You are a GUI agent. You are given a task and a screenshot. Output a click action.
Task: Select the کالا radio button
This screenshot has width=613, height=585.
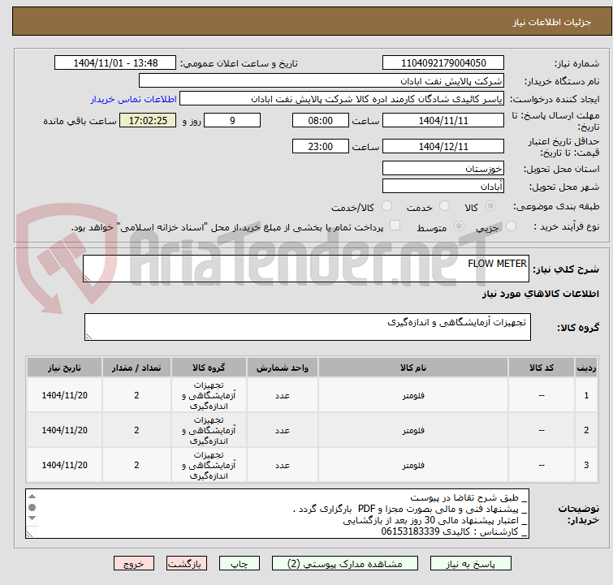(x=490, y=206)
